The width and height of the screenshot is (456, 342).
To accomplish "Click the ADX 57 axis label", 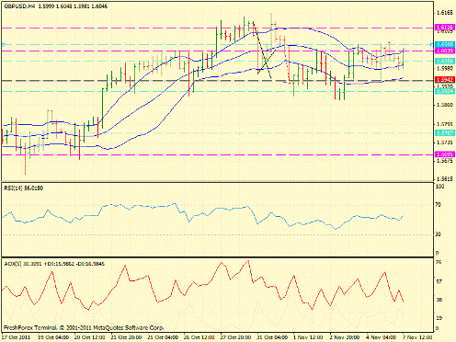I will pos(439,281).
